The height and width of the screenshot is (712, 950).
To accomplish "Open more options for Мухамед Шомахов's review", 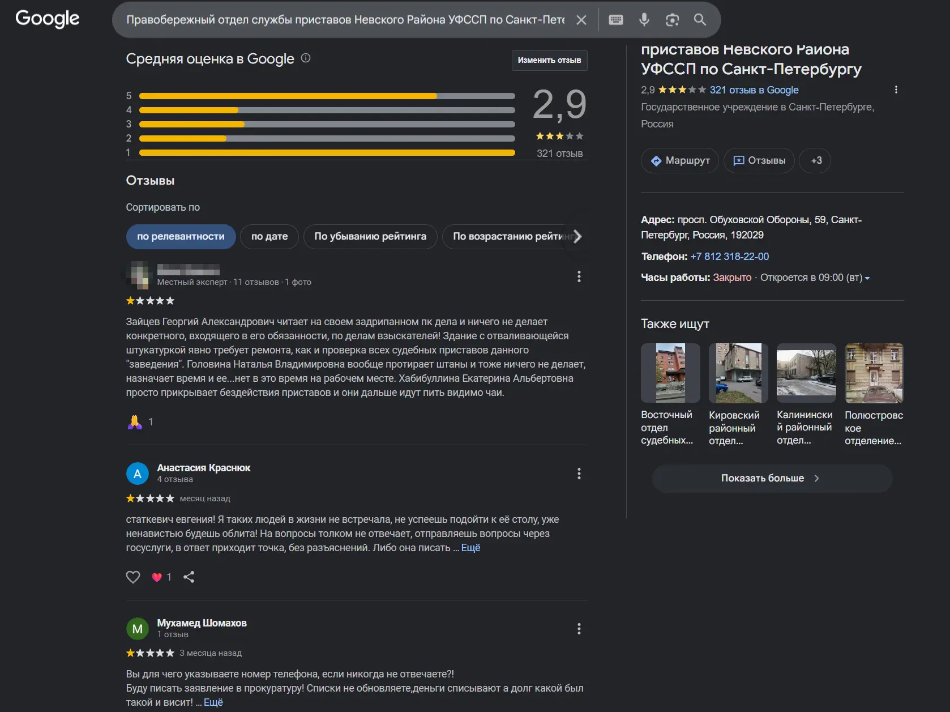I will pyautogui.click(x=579, y=629).
